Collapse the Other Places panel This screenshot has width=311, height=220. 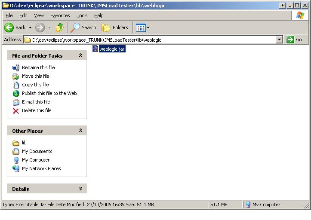(80, 131)
